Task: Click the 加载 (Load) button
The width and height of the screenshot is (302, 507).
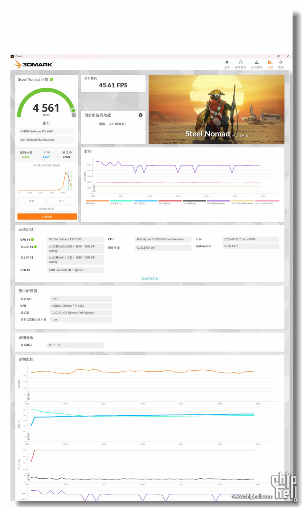Action: [x=32, y=201]
